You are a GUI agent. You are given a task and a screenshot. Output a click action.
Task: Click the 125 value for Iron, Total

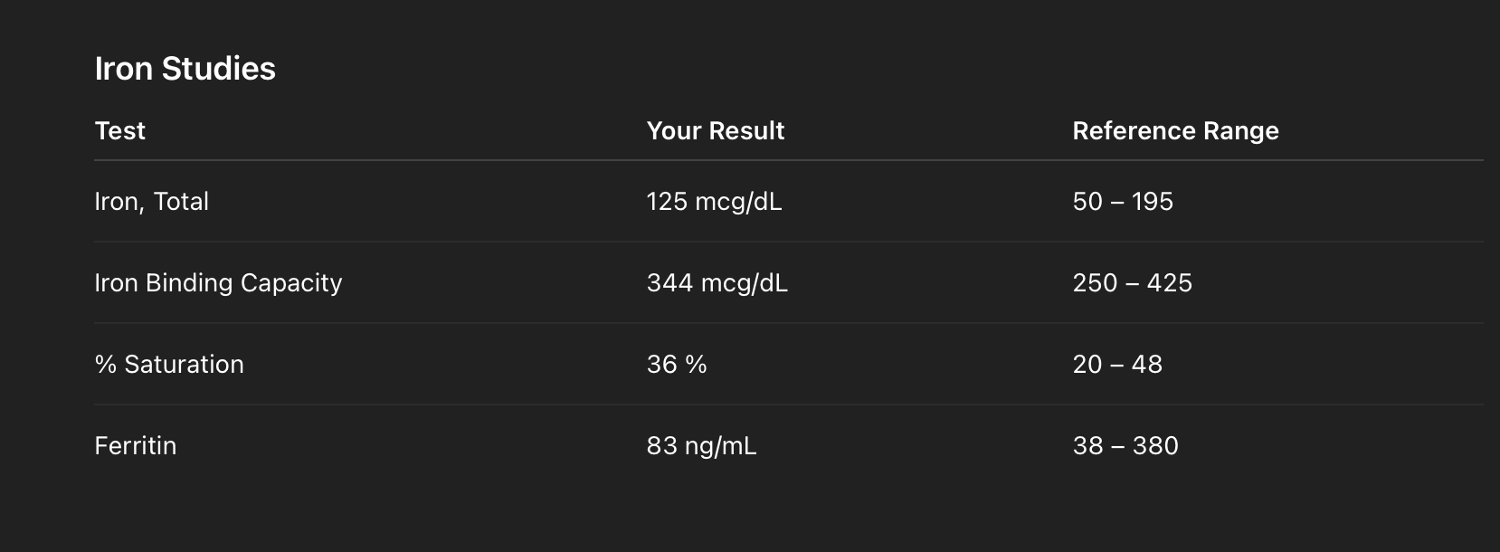[x=667, y=202]
